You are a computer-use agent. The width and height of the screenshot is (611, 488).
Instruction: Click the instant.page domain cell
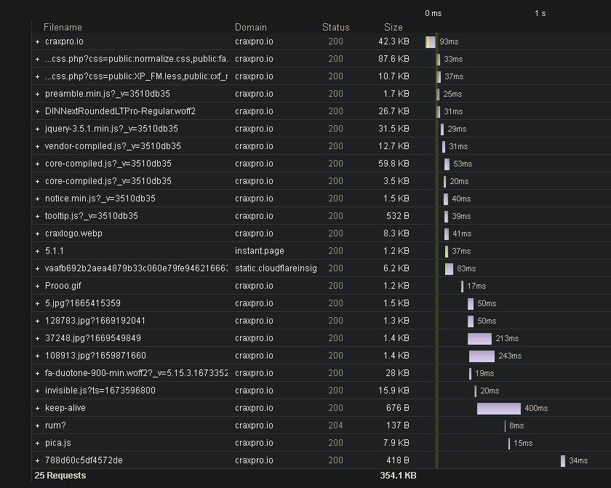259,251
